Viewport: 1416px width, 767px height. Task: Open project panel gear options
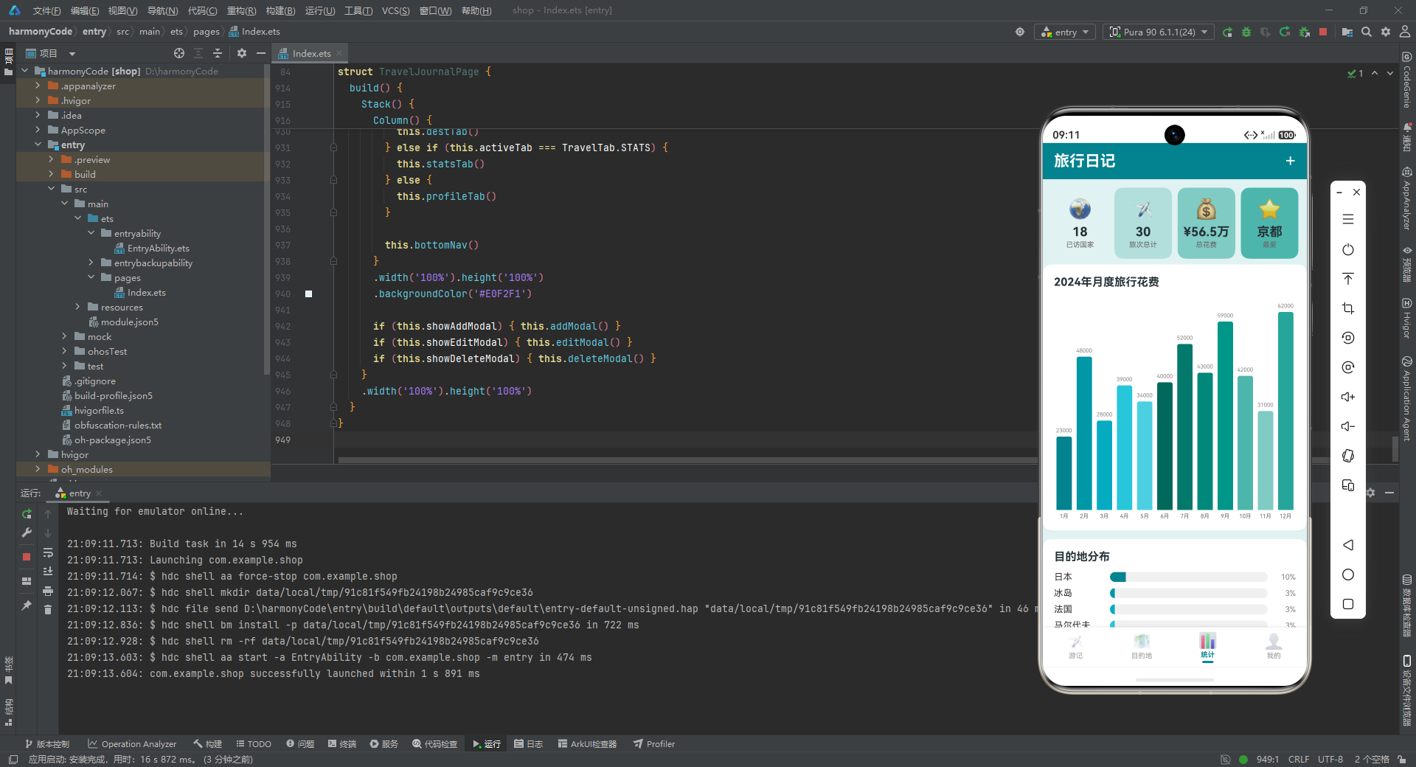242,53
